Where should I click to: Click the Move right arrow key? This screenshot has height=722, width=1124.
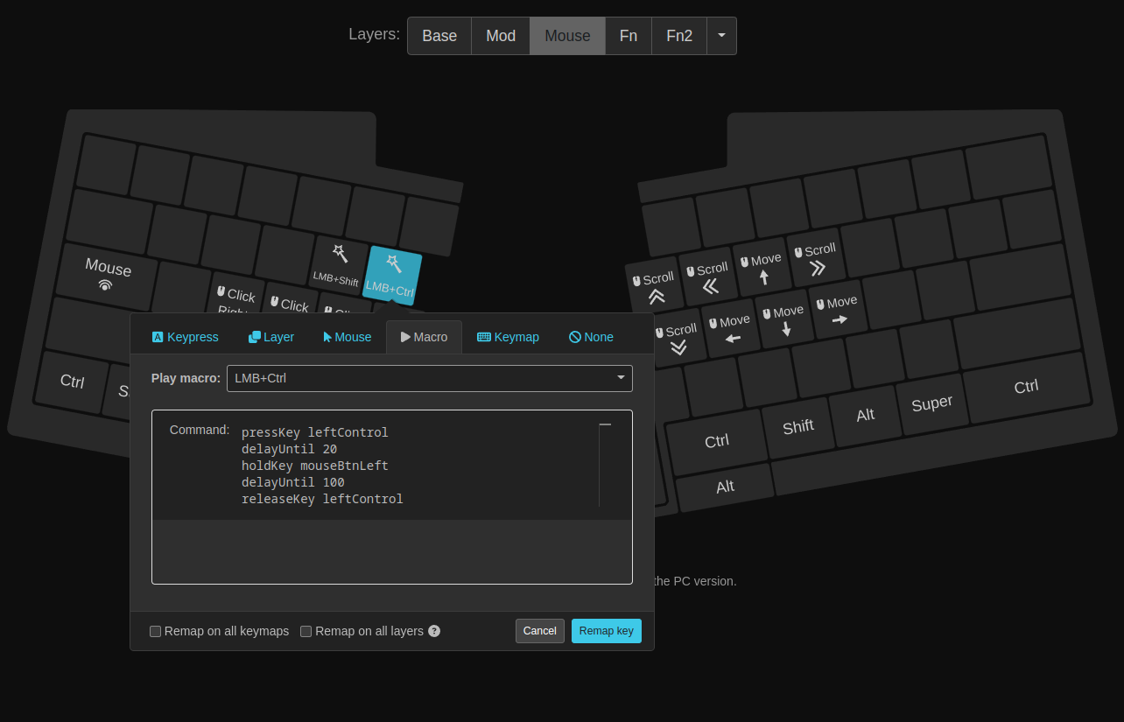tap(838, 311)
